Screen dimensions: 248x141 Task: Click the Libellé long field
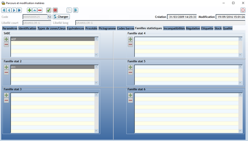pyautogui.click(x=160, y=23)
